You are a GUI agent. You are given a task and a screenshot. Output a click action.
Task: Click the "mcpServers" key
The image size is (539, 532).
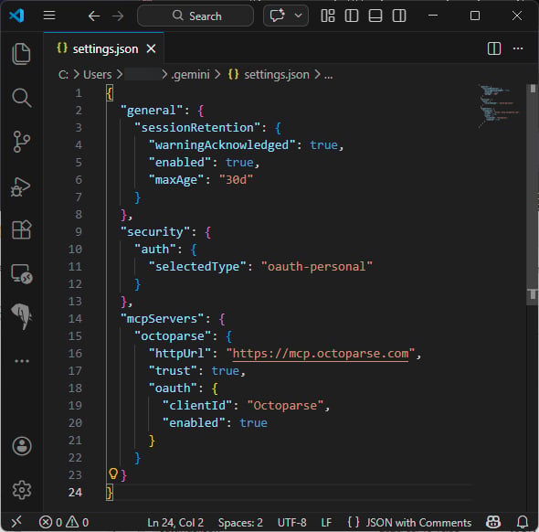(x=162, y=319)
